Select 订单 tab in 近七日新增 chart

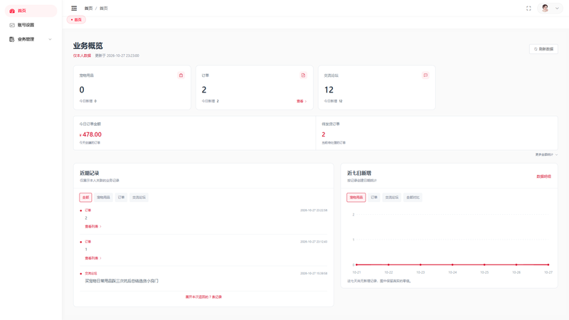click(x=374, y=198)
